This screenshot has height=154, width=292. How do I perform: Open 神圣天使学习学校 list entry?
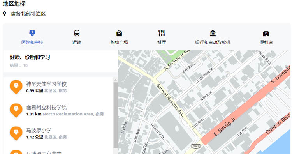[58, 87]
